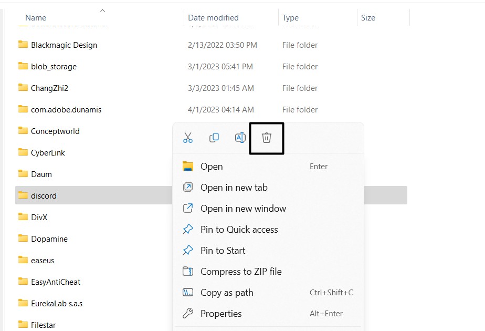Choose Open in new window
This screenshot has width=485, height=331.
243,209
